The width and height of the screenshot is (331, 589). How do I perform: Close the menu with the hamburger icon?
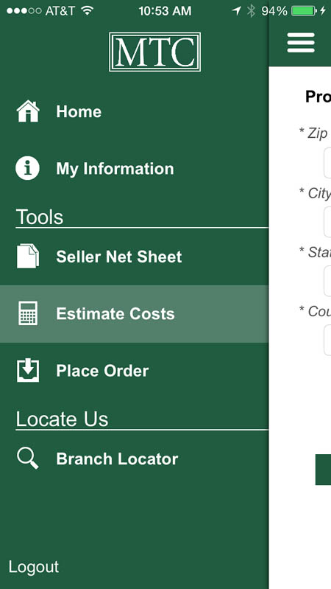301,43
